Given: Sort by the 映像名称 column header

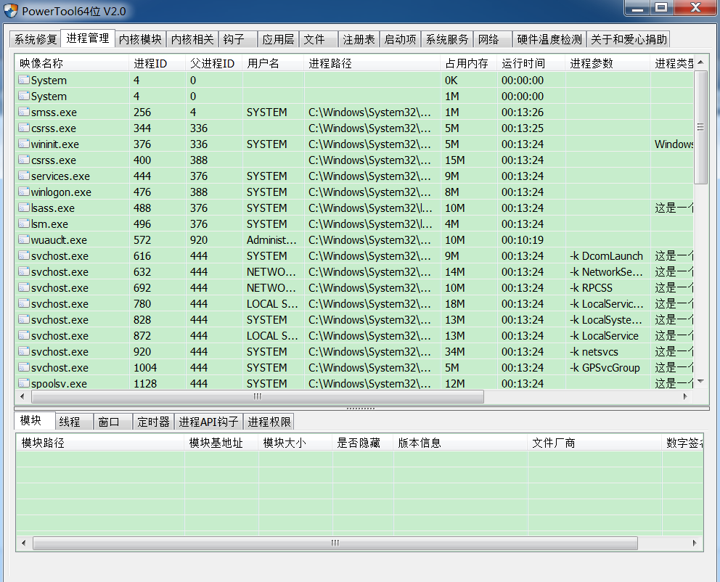Looking at the screenshot, I should (72, 63).
